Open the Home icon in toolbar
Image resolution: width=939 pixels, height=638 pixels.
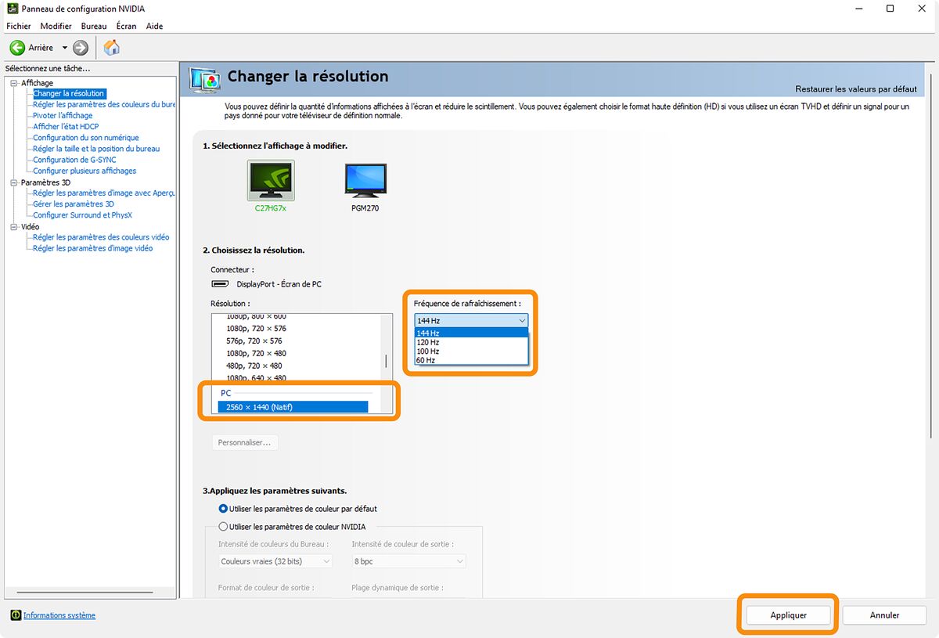[x=112, y=48]
